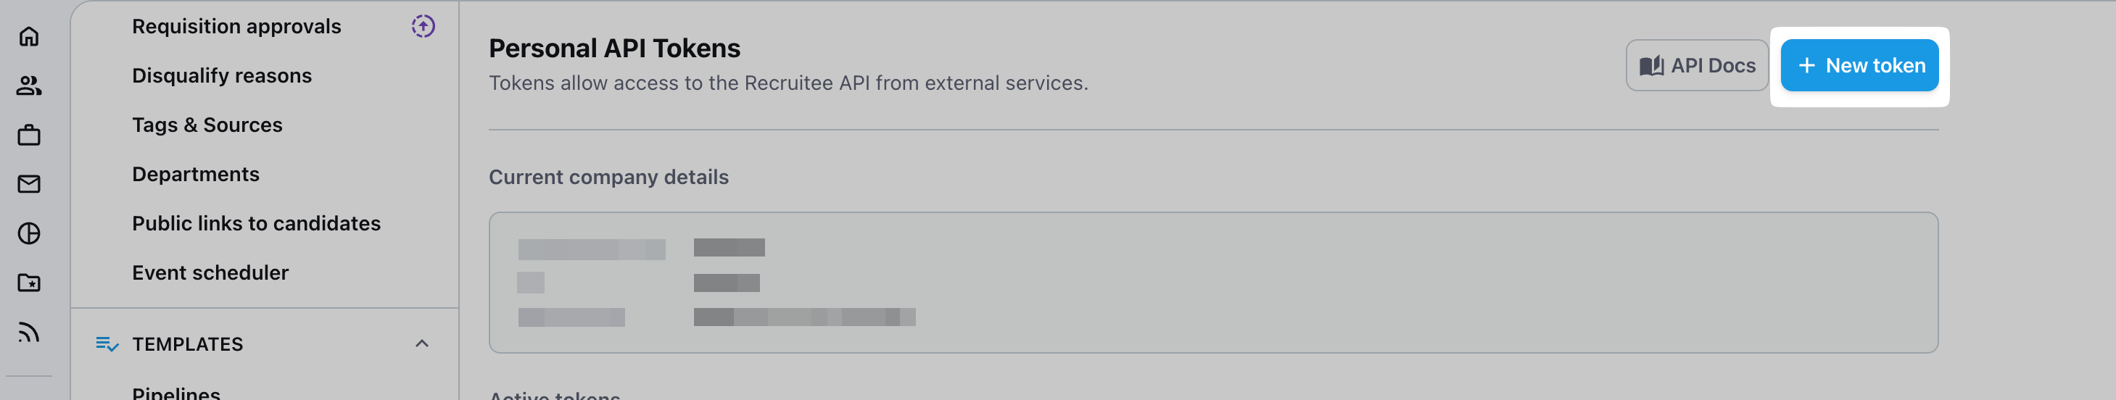Open Public links to candidates
Viewport: 2116px width, 400px height.
[x=256, y=223]
